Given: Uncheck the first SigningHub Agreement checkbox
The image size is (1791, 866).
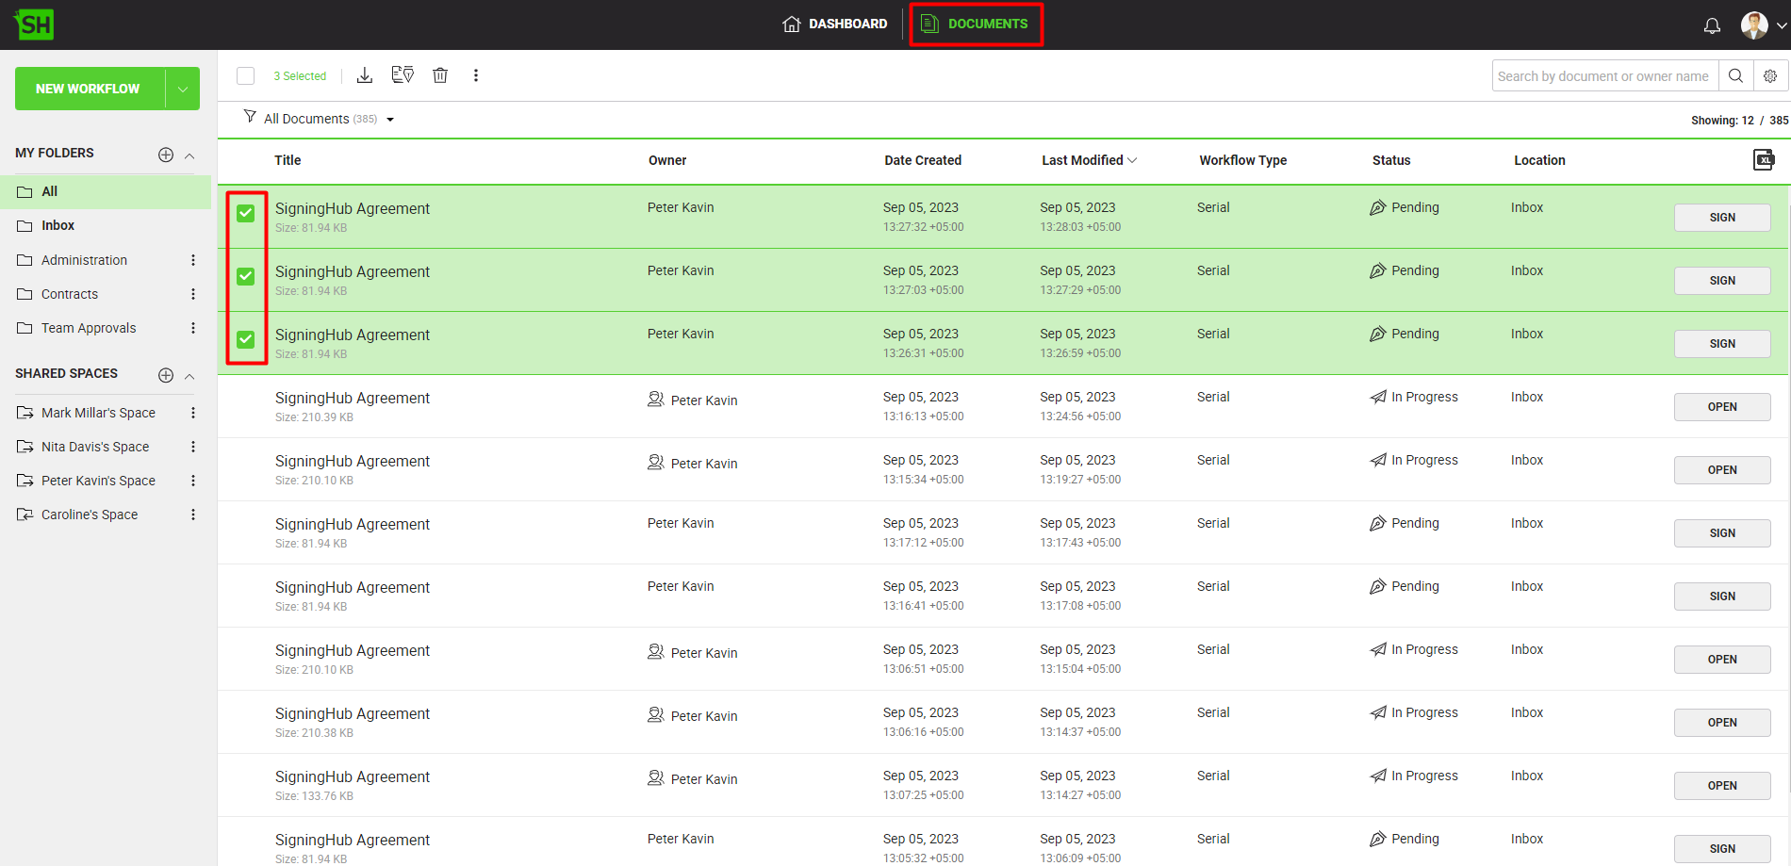Looking at the screenshot, I should (246, 213).
